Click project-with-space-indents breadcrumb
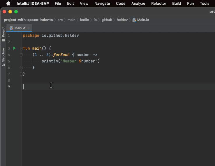The height and width of the screenshot is (166, 215). tap(28, 20)
